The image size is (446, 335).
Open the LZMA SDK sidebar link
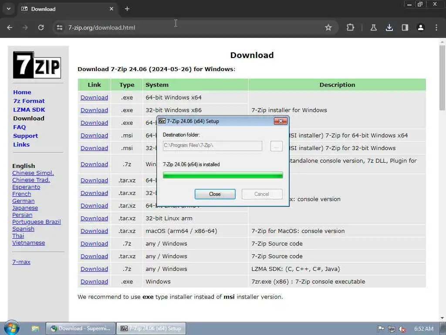click(x=29, y=109)
